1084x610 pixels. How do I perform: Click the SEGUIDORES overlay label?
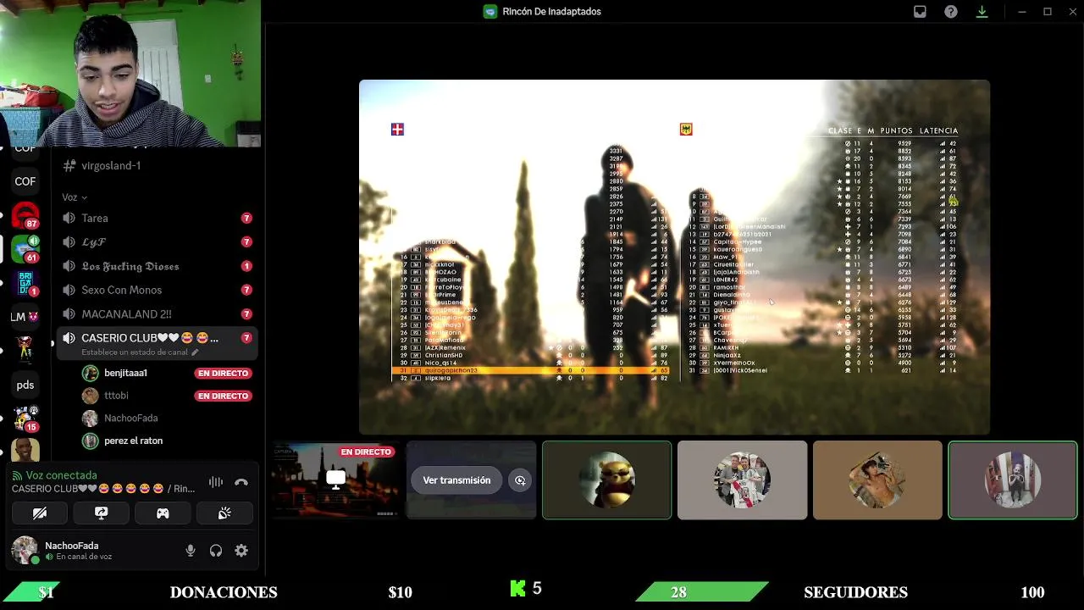point(855,592)
